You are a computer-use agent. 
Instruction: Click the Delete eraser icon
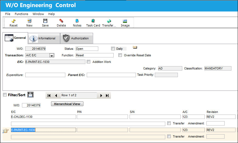(x=61, y=21)
